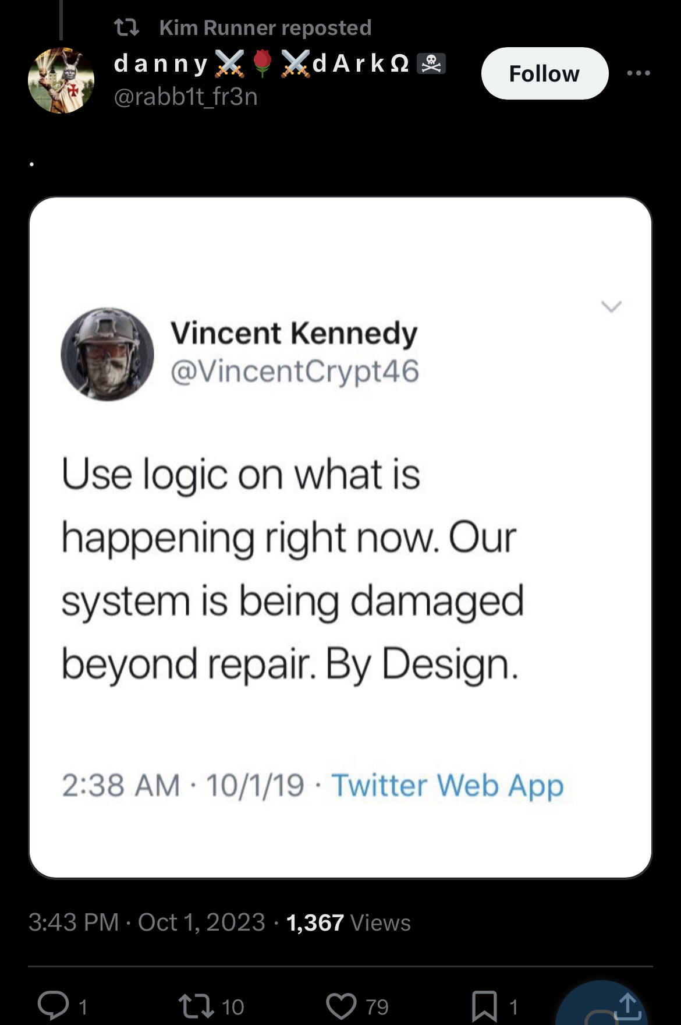Bookmark this post

(x=484, y=1006)
